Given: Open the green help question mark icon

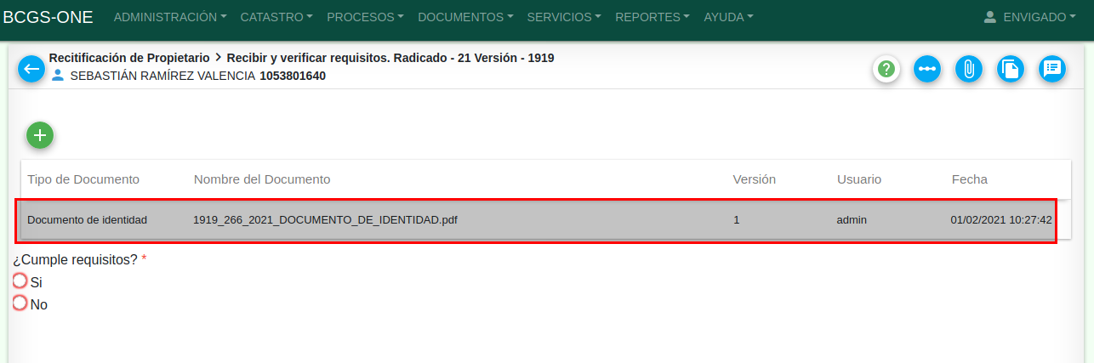Looking at the screenshot, I should point(886,69).
